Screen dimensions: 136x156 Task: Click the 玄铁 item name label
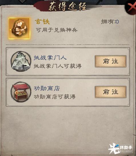[42, 21]
